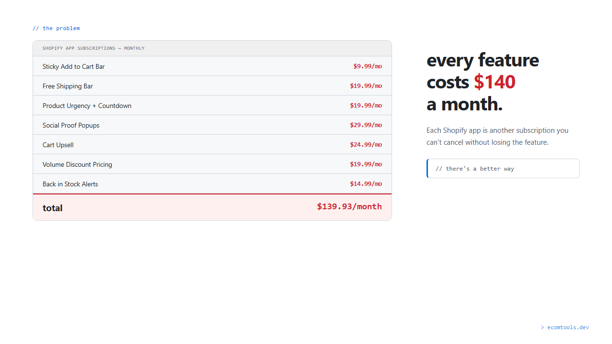The width and height of the screenshot is (612, 344).
Task: Open the ecomtools.dev link
Action: click(568, 327)
